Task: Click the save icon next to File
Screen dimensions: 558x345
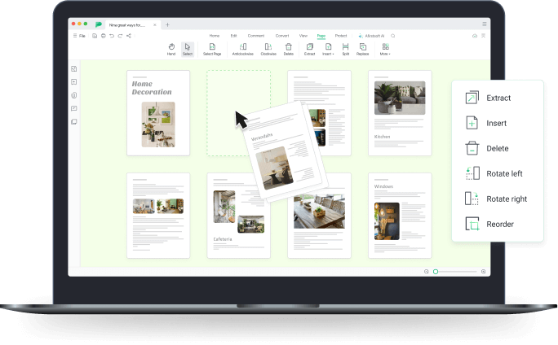Action: coord(95,36)
